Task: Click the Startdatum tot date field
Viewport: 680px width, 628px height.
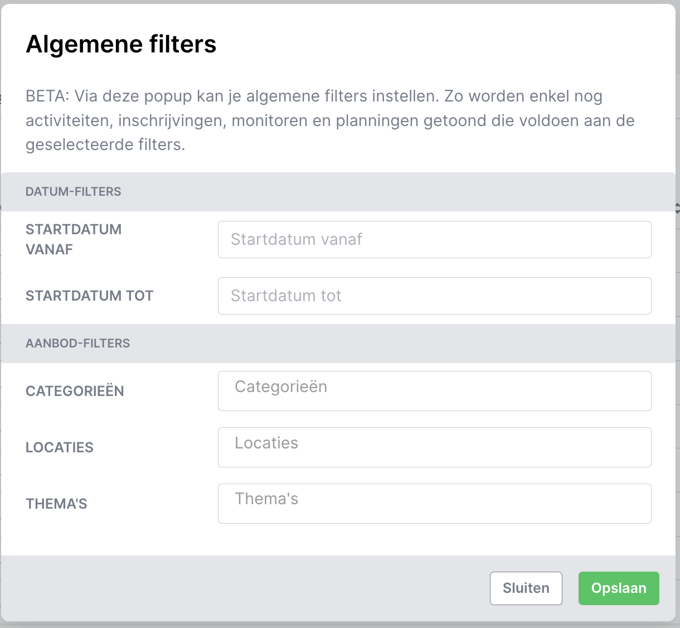Action: click(434, 296)
